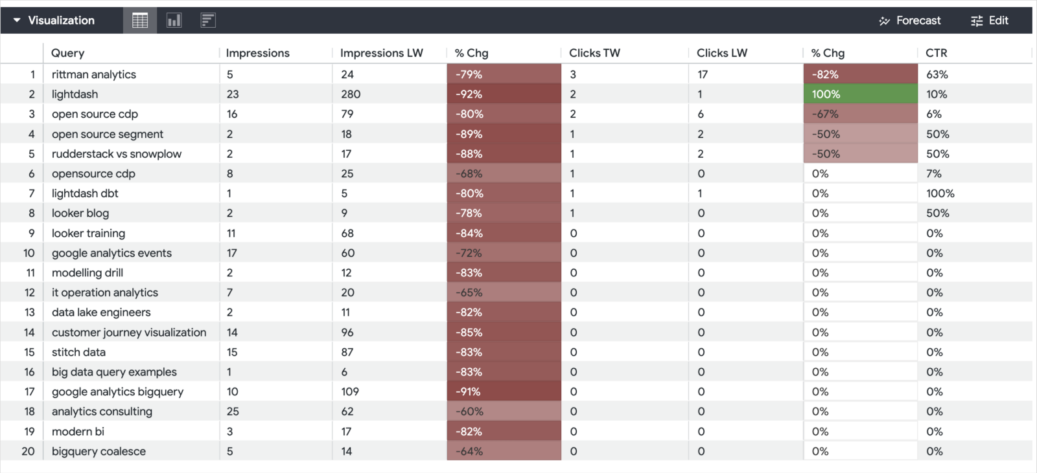Sort by the Query column header
This screenshot has height=473, width=1037.
(x=68, y=53)
